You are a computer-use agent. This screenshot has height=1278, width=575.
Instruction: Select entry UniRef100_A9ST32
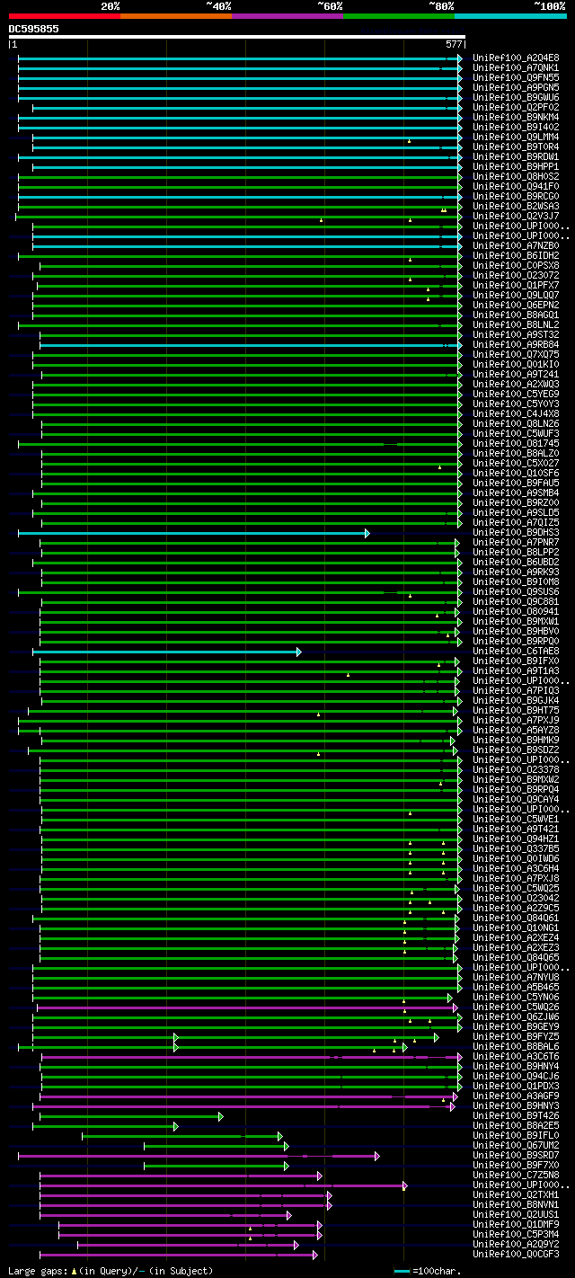pos(516,334)
